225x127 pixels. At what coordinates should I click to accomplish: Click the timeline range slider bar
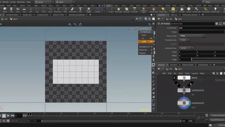(x=111, y=121)
